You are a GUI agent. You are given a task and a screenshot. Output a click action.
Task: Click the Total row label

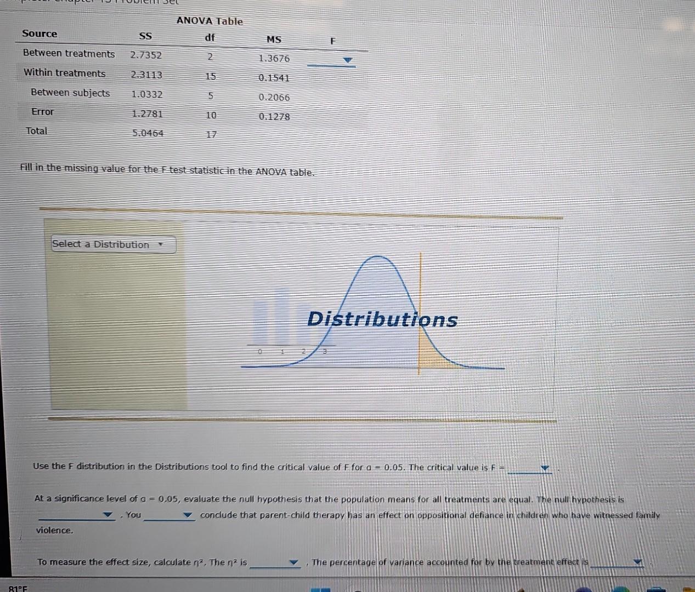(x=37, y=131)
